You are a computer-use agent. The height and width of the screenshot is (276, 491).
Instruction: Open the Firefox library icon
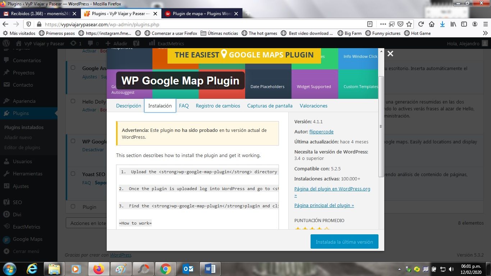pyautogui.click(x=453, y=24)
